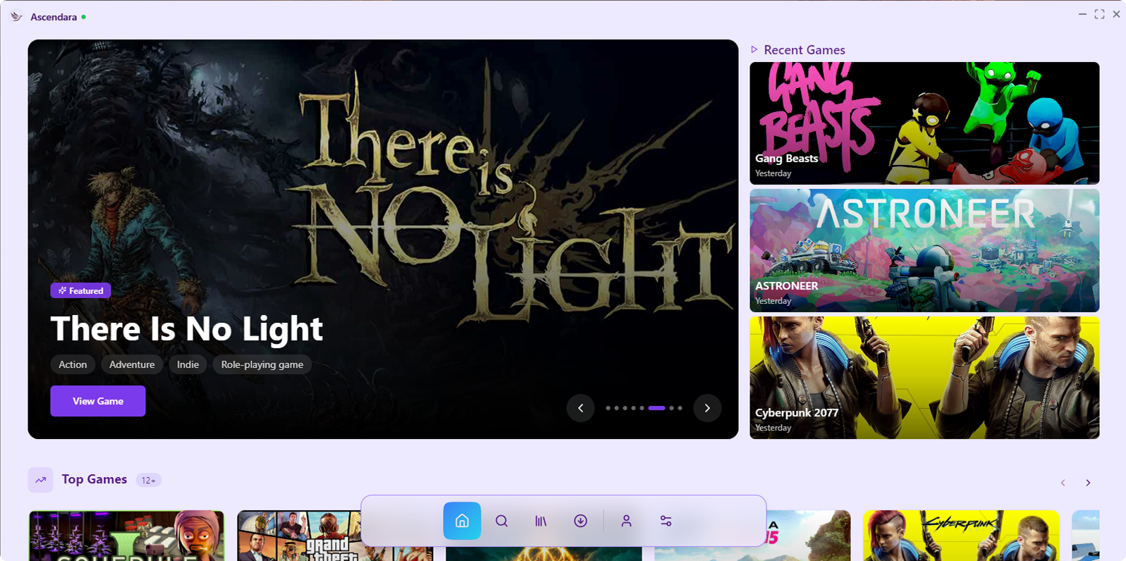Click the trending icon beside Top Games

[x=40, y=480]
